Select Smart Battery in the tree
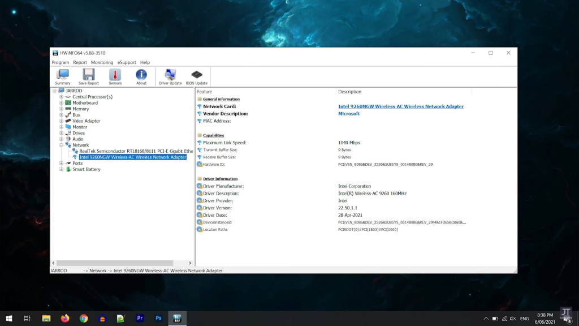579x326 pixels. (x=86, y=169)
